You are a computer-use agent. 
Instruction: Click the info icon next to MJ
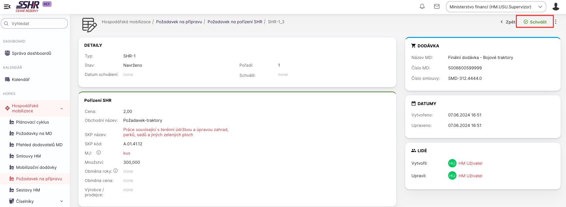pyautogui.click(x=98, y=152)
